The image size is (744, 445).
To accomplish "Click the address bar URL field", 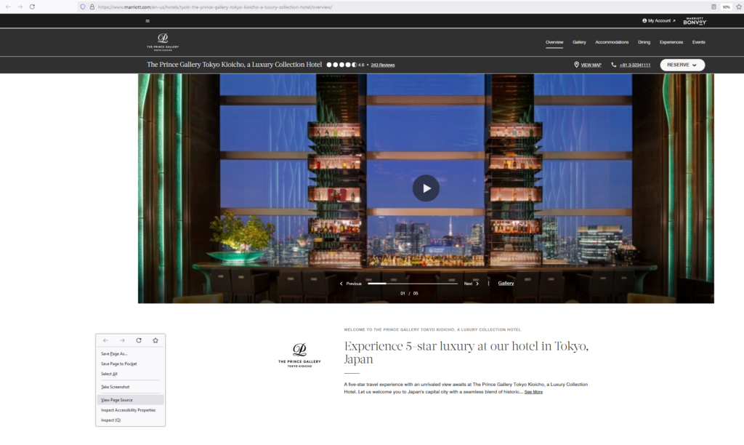I will click(x=218, y=6).
